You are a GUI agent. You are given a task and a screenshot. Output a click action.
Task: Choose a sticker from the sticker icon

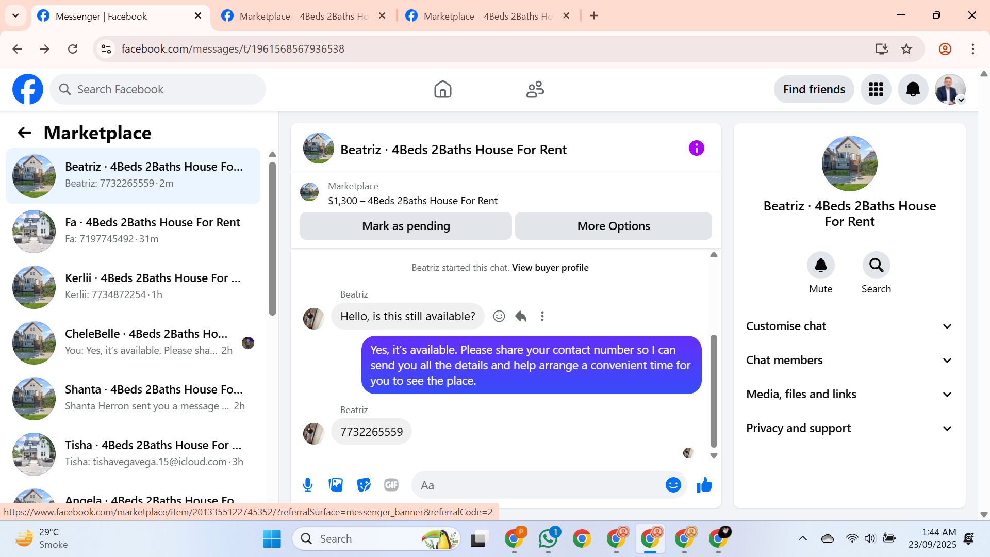(364, 485)
